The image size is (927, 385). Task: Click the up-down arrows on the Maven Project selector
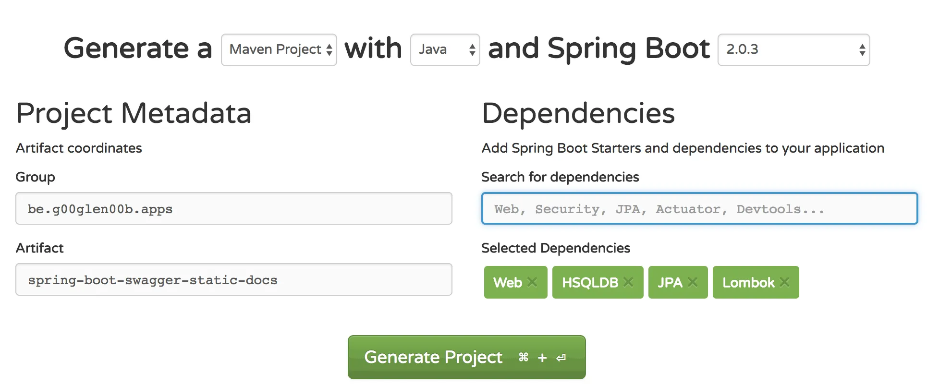click(x=329, y=50)
